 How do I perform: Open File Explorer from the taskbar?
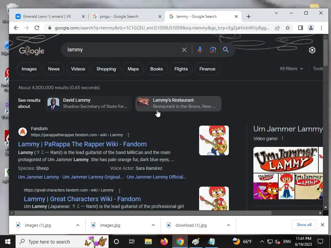[148, 242]
